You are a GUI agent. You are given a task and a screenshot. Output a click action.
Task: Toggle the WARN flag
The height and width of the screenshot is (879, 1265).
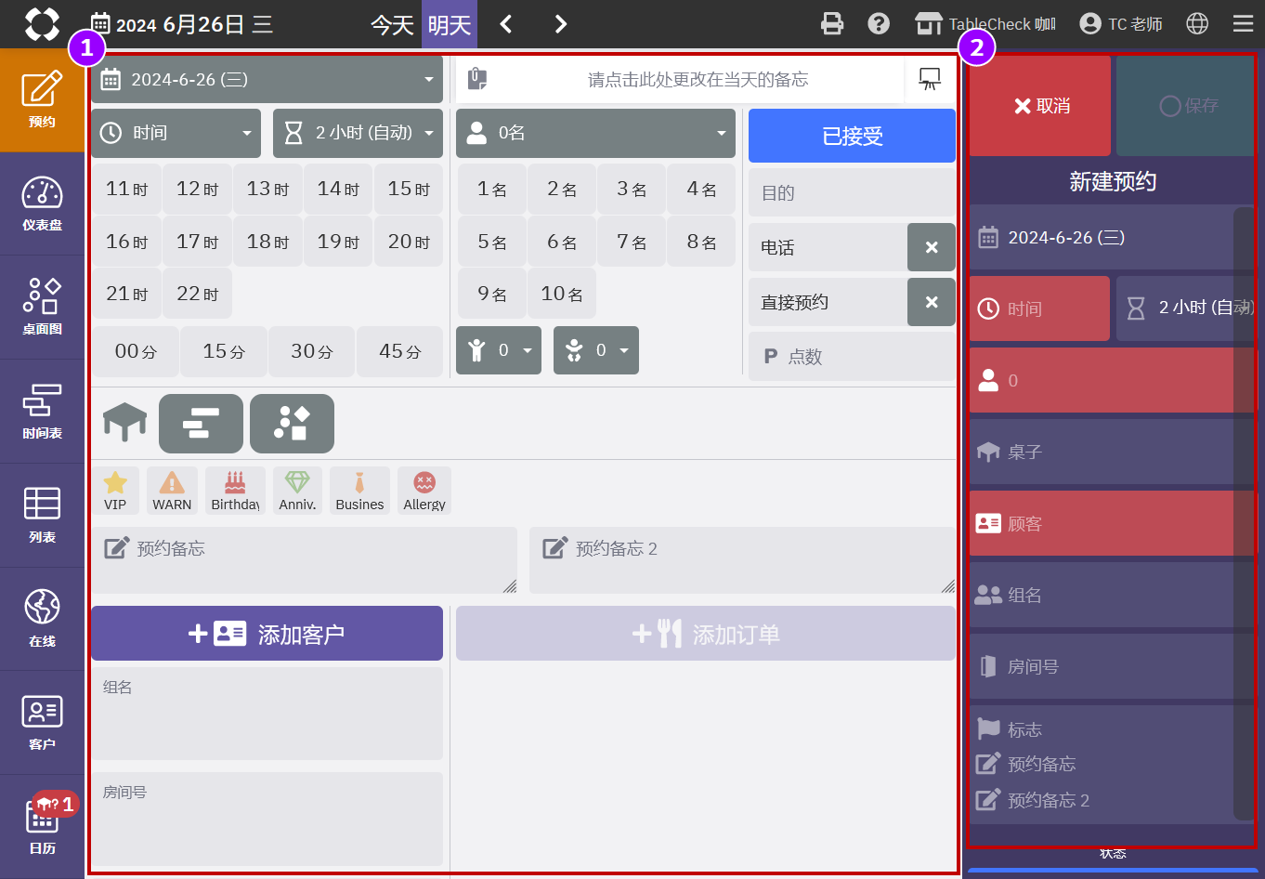click(x=172, y=491)
